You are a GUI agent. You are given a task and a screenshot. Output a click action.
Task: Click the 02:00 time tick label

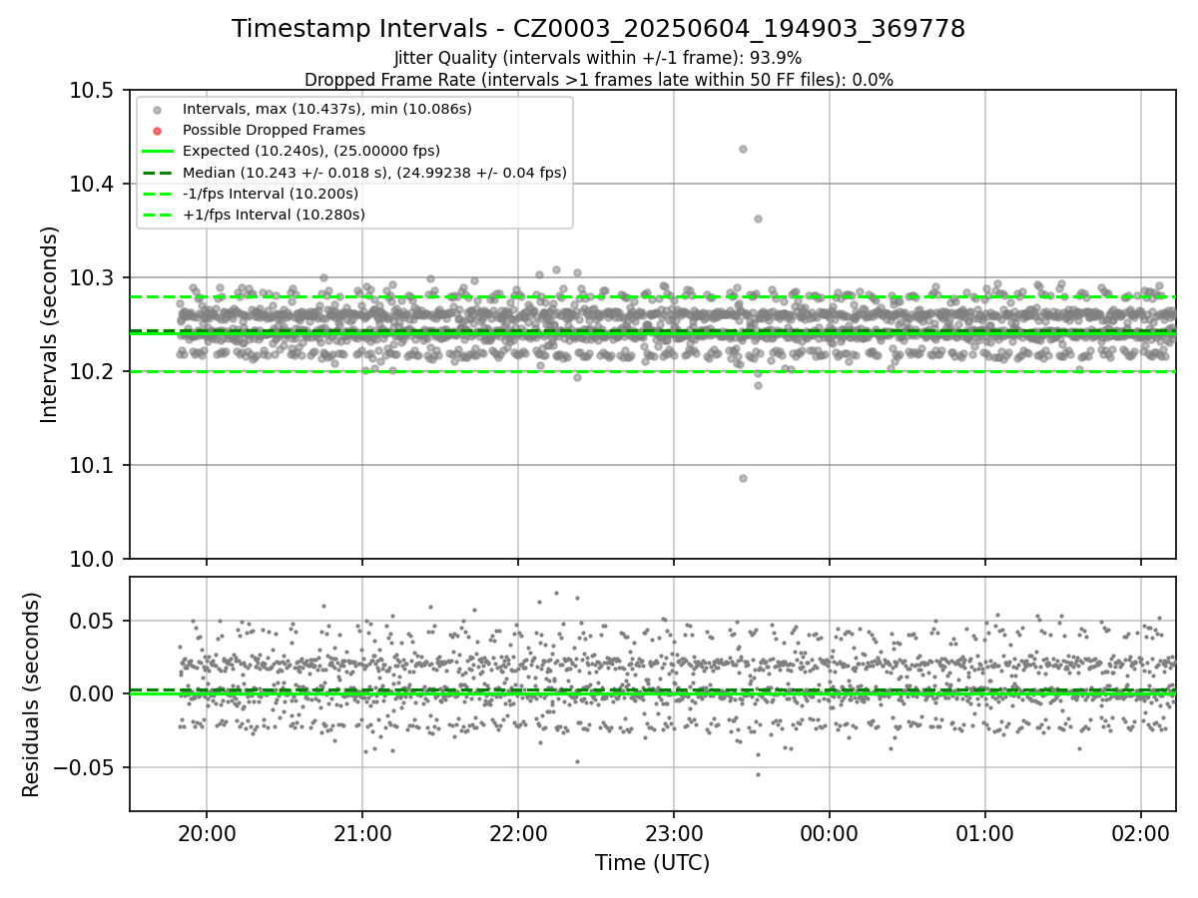click(x=1141, y=832)
